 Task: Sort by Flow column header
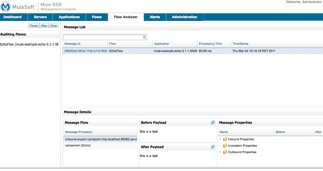click(130, 44)
